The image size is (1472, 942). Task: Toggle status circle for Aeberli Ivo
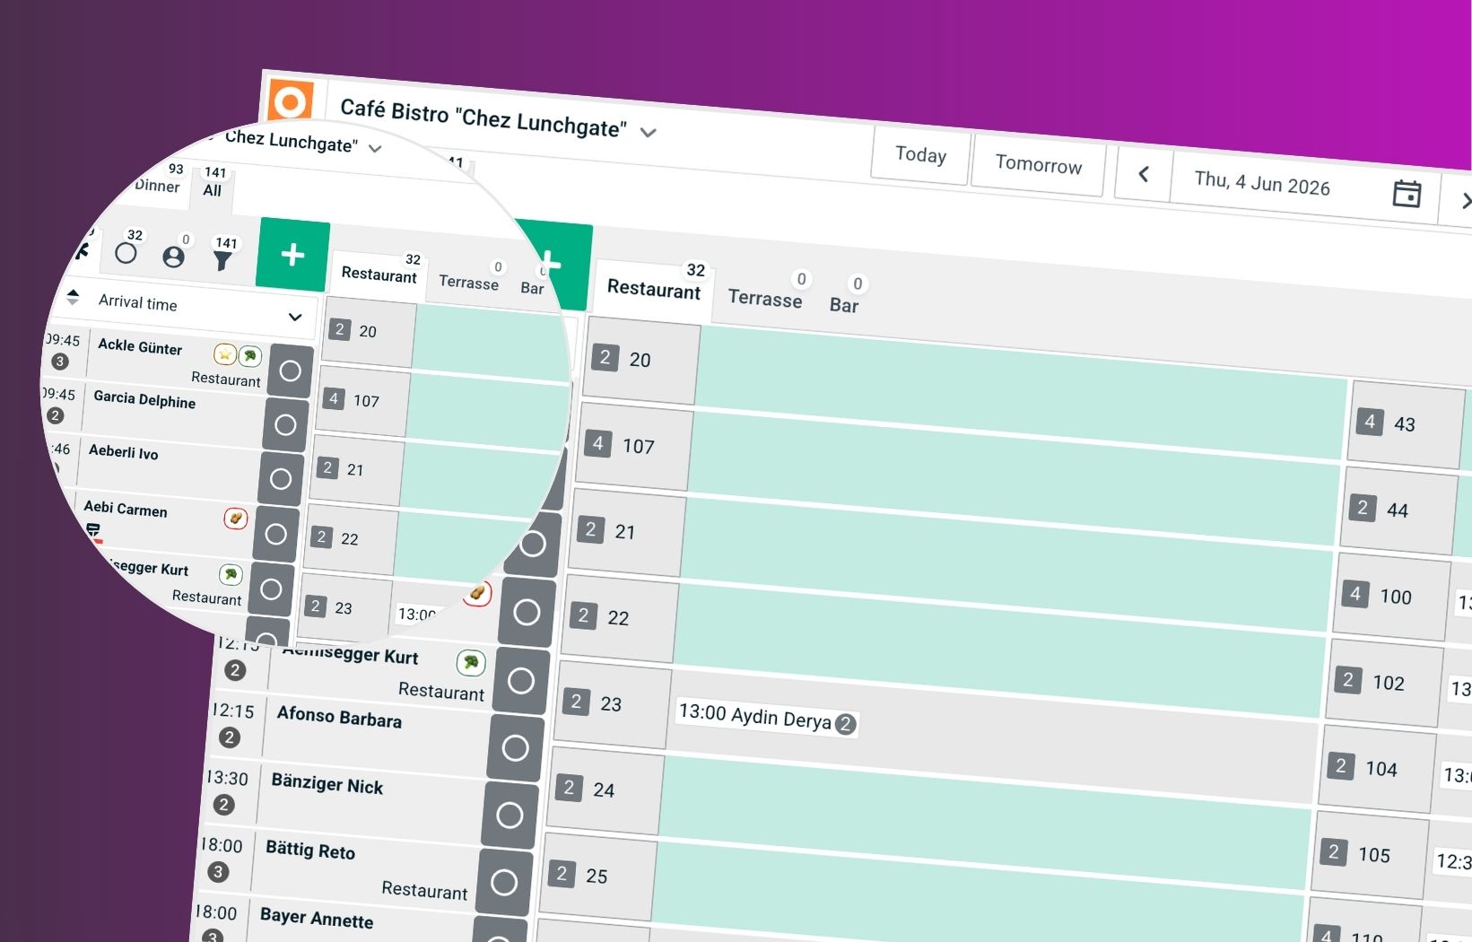click(x=281, y=479)
